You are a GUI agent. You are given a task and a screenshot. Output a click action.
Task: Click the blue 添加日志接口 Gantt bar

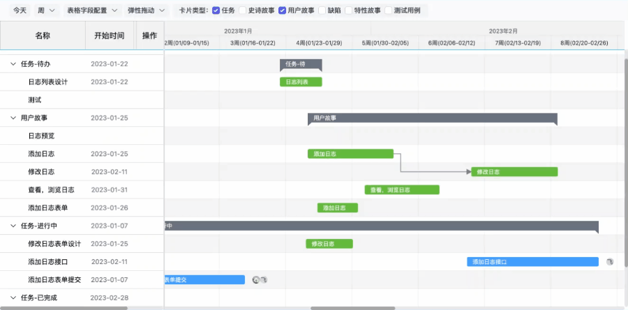coord(532,262)
